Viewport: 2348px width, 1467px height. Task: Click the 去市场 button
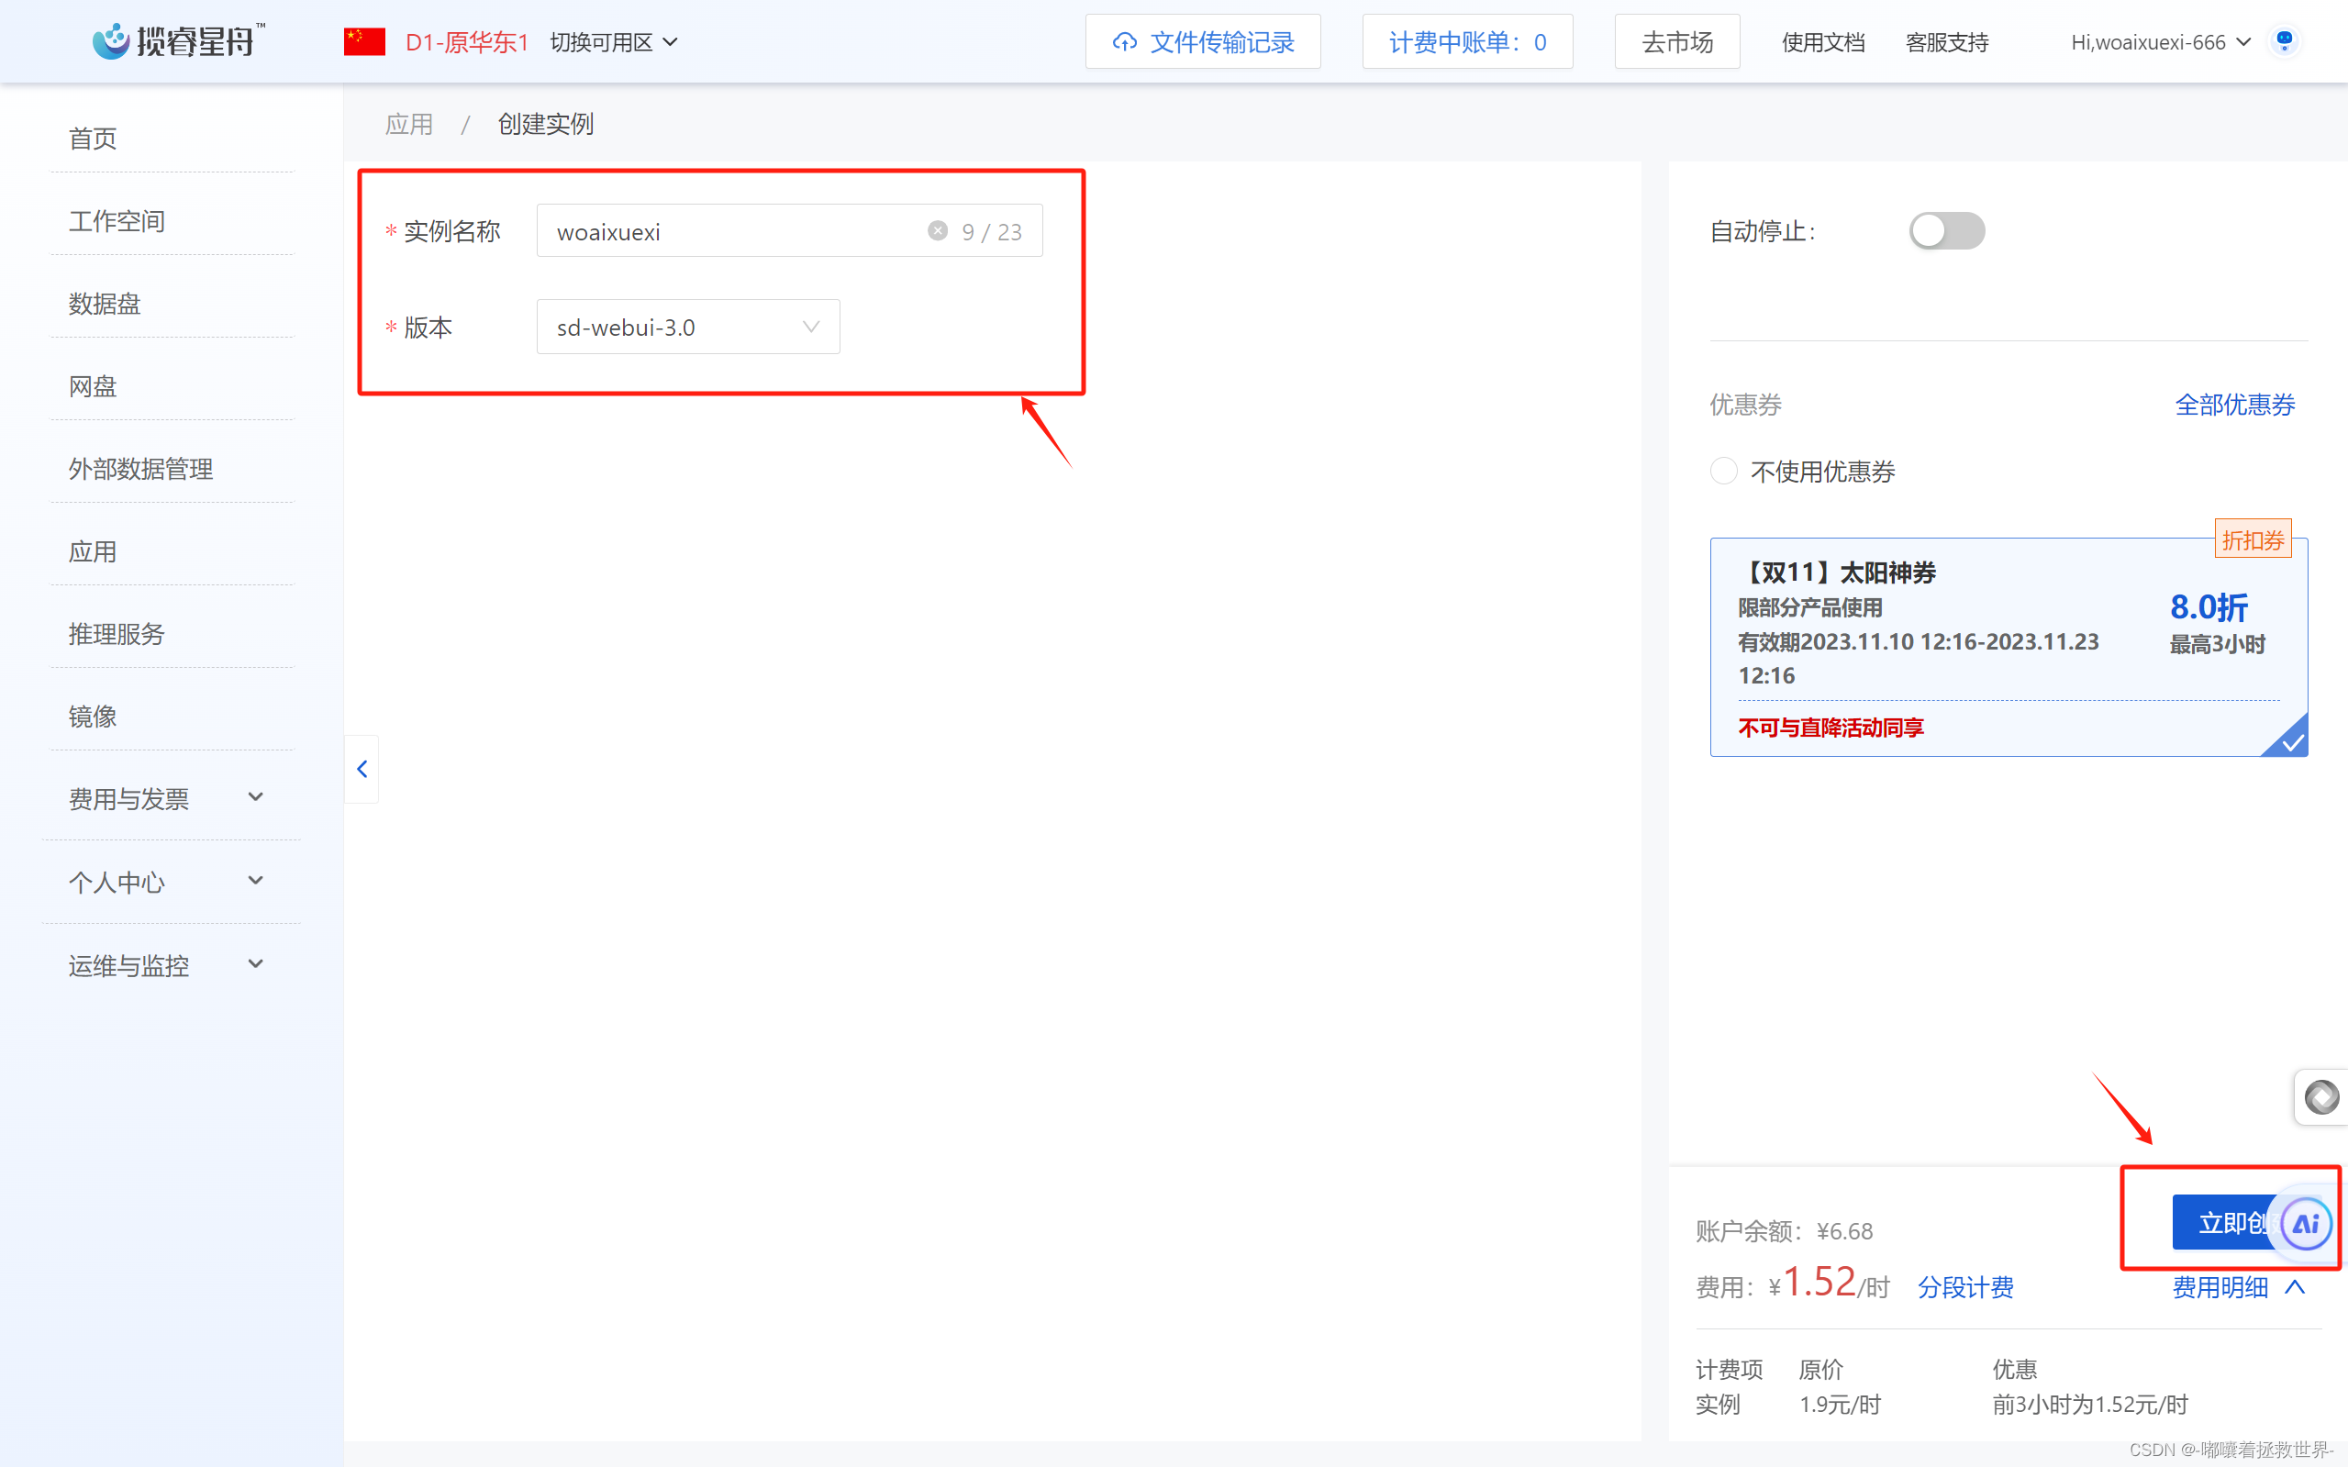tap(1676, 43)
